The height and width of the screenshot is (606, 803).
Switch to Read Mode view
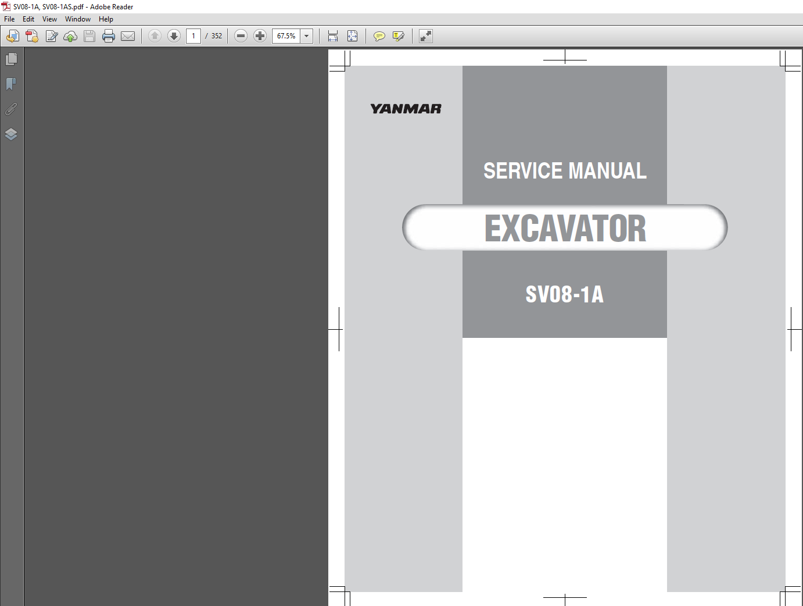point(426,36)
